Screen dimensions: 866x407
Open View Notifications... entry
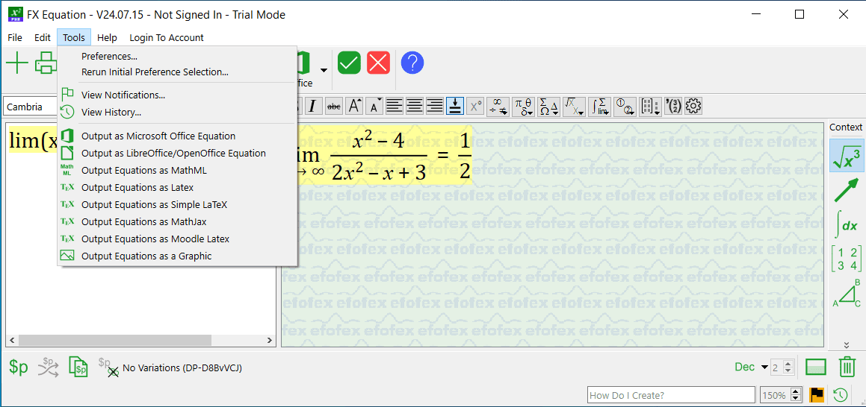pyautogui.click(x=177, y=95)
